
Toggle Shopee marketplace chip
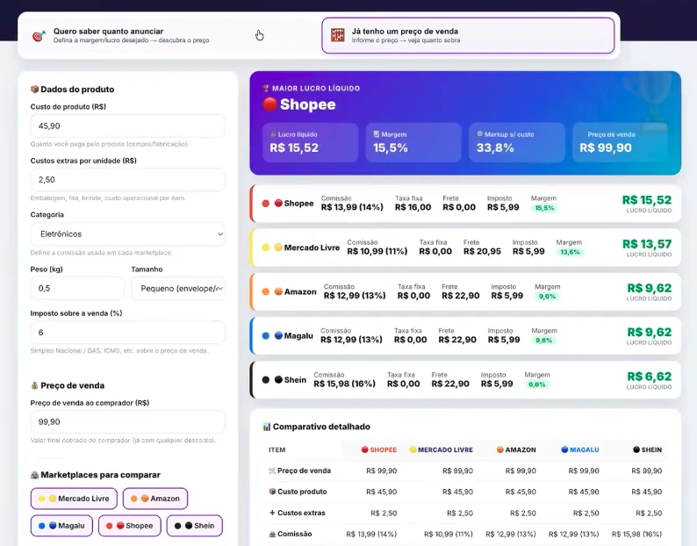click(130, 526)
